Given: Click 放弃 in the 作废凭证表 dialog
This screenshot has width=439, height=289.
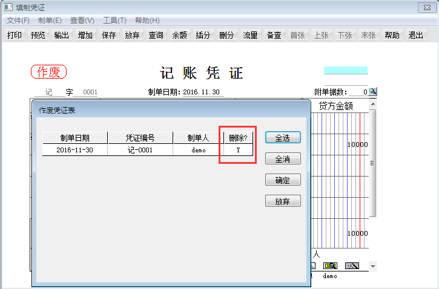Looking at the screenshot, I should [283, 201].
